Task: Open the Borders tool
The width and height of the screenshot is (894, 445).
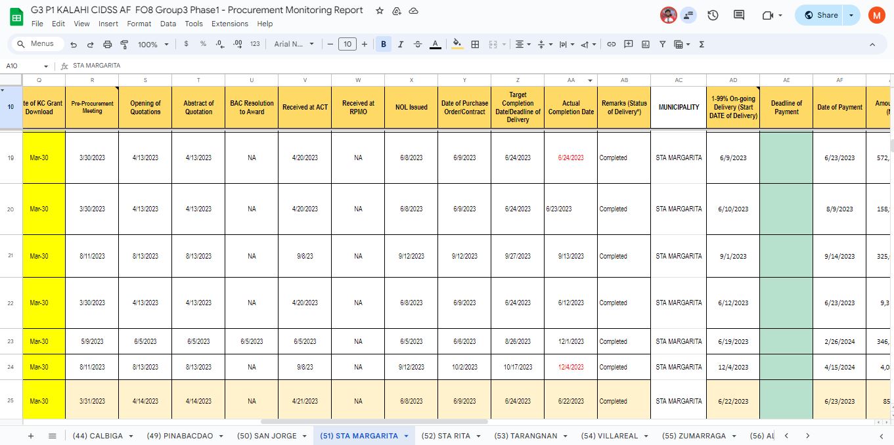Action: coord(475,44)
